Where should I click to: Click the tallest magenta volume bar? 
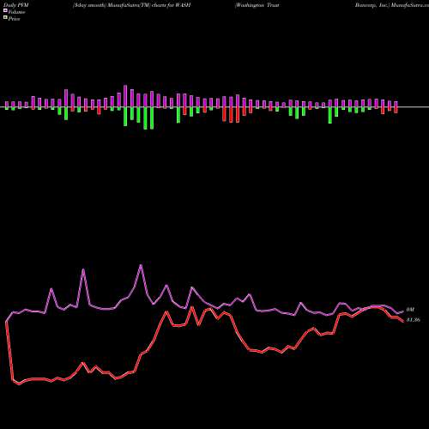tap(125, 96)
